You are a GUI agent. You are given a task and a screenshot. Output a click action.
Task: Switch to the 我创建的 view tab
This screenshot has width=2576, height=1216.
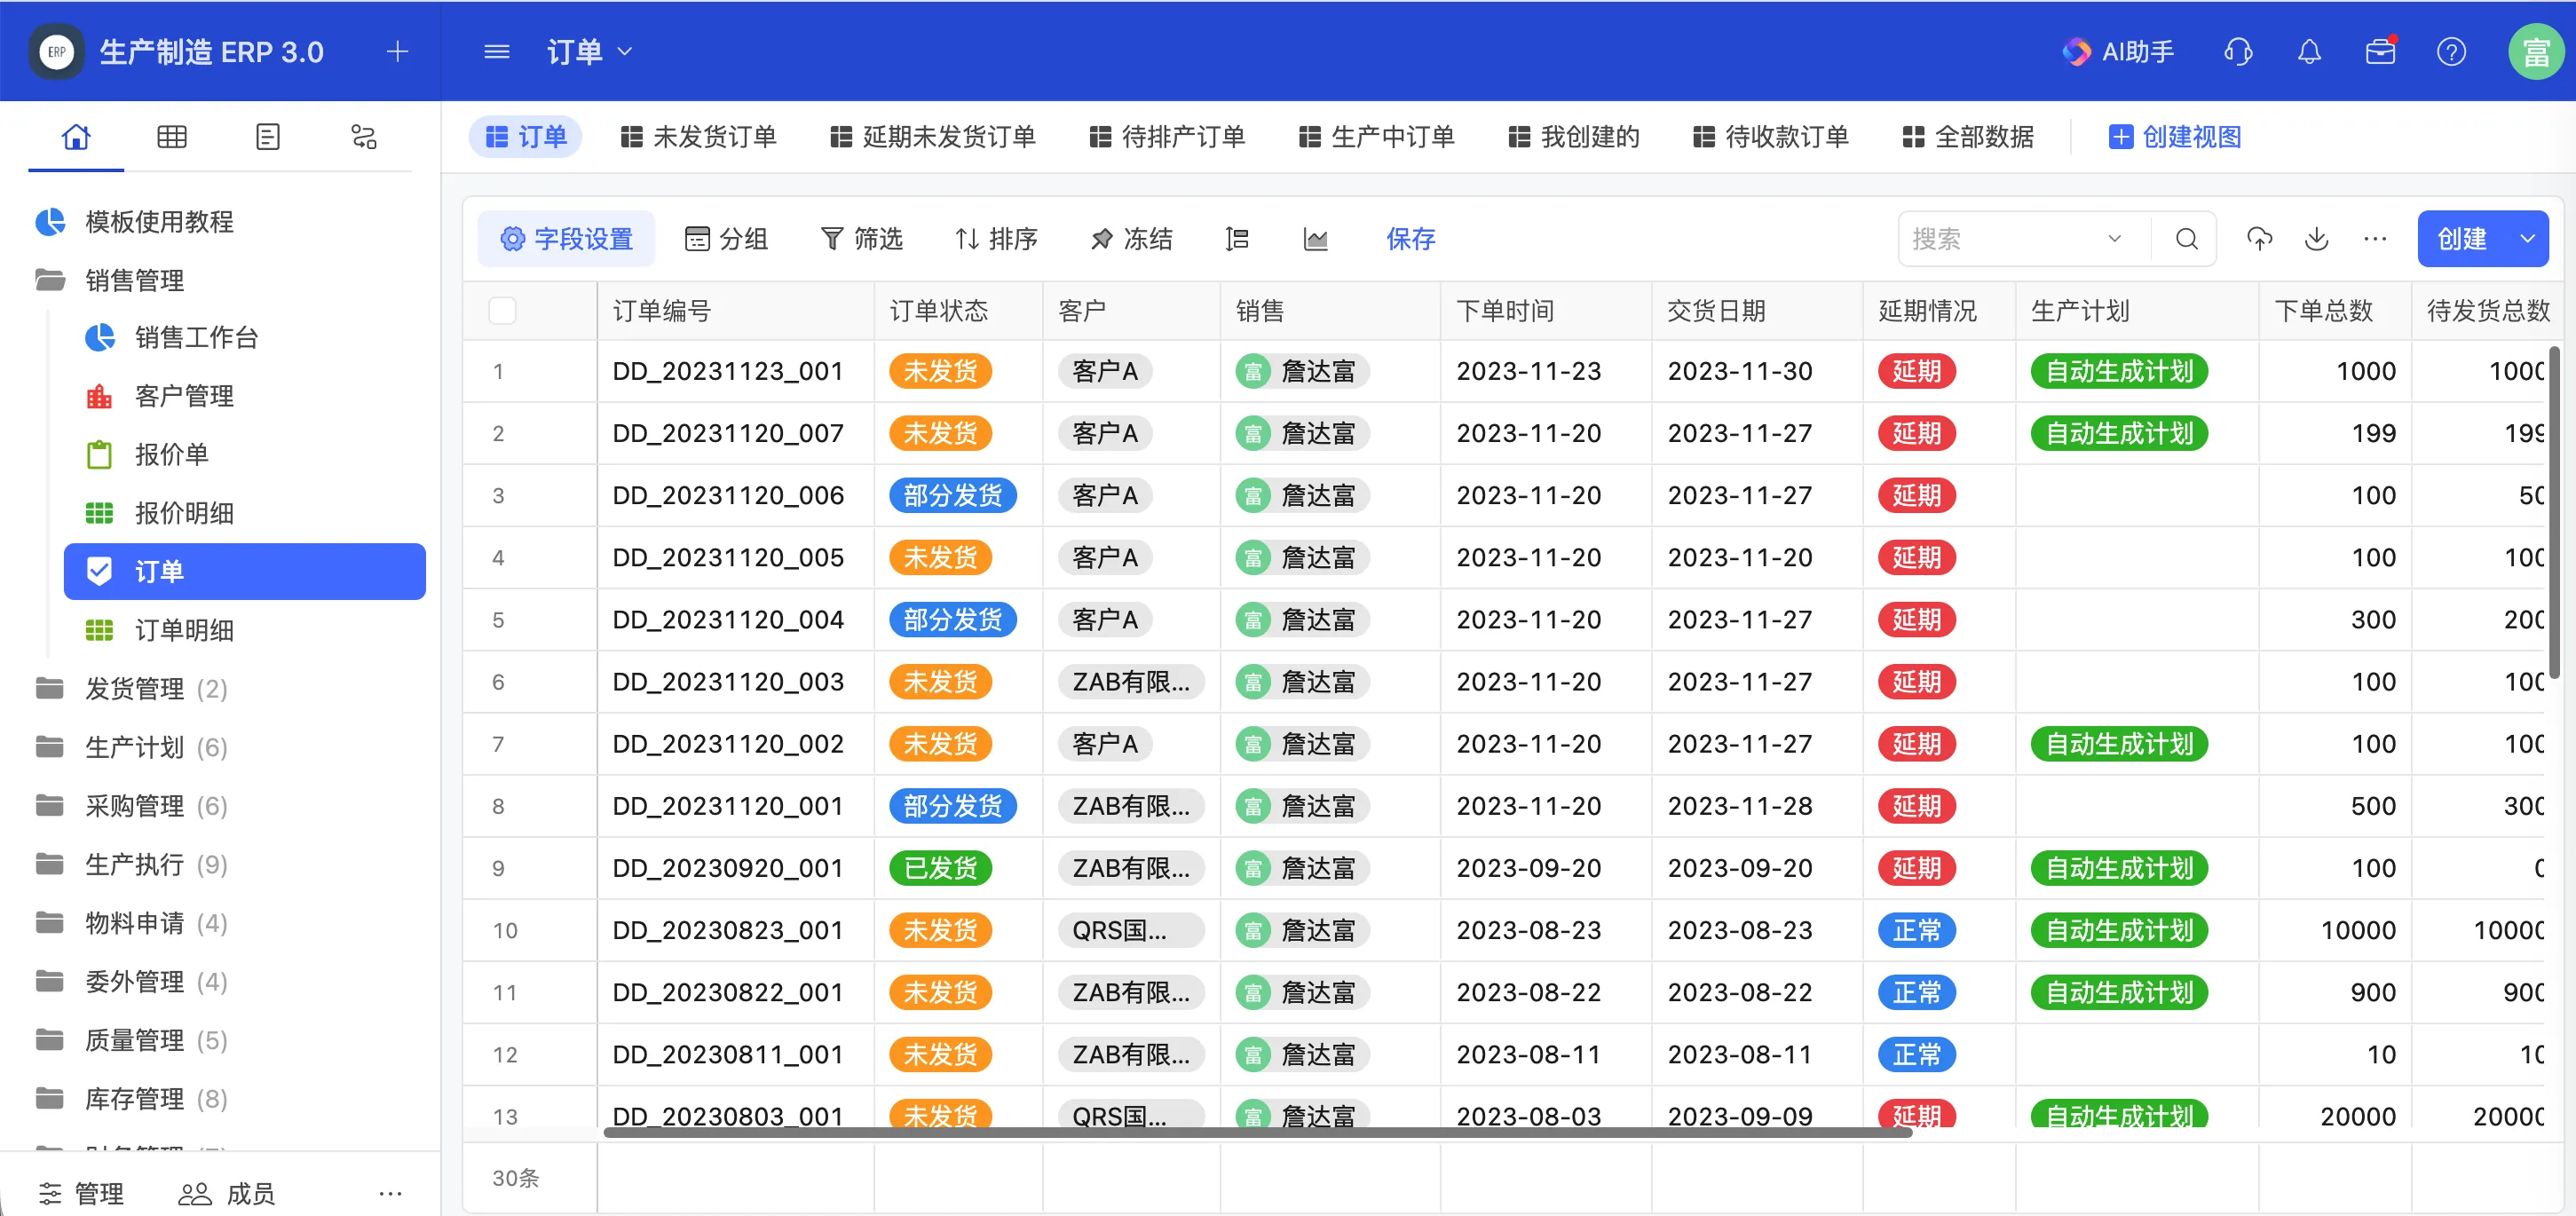pyautogui.click(x=1574, y=137)
